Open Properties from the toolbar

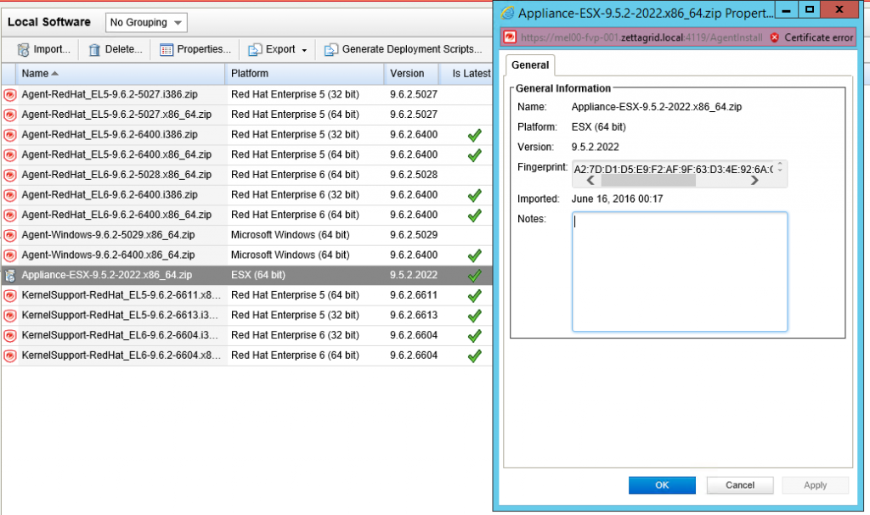(x=195, y=49)
